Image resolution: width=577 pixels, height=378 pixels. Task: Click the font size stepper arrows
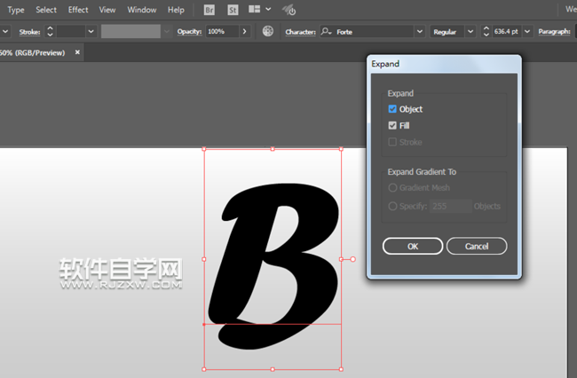[x=486, y=31]
